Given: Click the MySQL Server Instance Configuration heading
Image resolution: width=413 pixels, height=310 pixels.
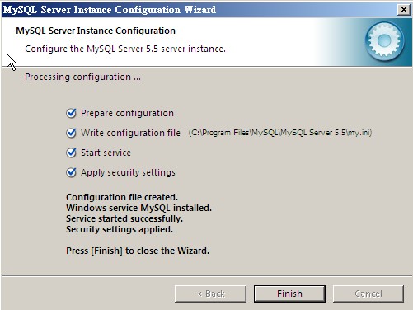Looking at the screenshot, I should 96,31.
